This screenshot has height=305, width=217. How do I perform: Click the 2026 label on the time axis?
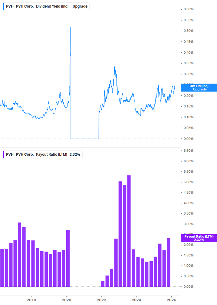pos(172,300)
